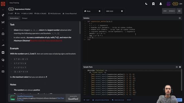Image resolution: width=184 pixels, height=103 pixels.
Task: Expand the Solution editor panel
Action: point(180,18)
